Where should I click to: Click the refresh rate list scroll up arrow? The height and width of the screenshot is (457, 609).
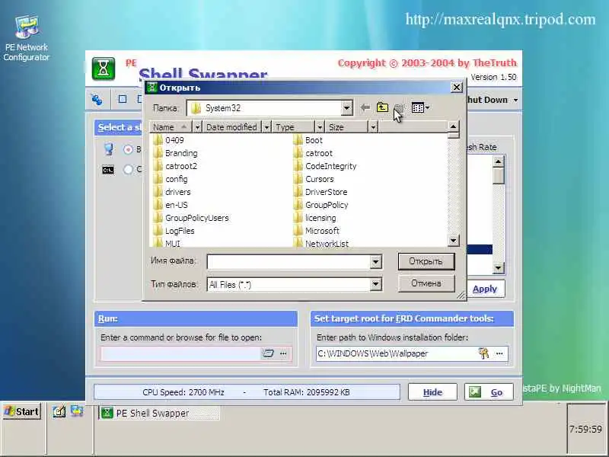(x=499, y=161)
